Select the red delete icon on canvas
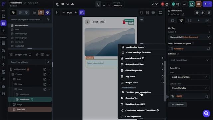Image resolution: width=213 pixels, height=120 pixels. click(x=124, y=22)
